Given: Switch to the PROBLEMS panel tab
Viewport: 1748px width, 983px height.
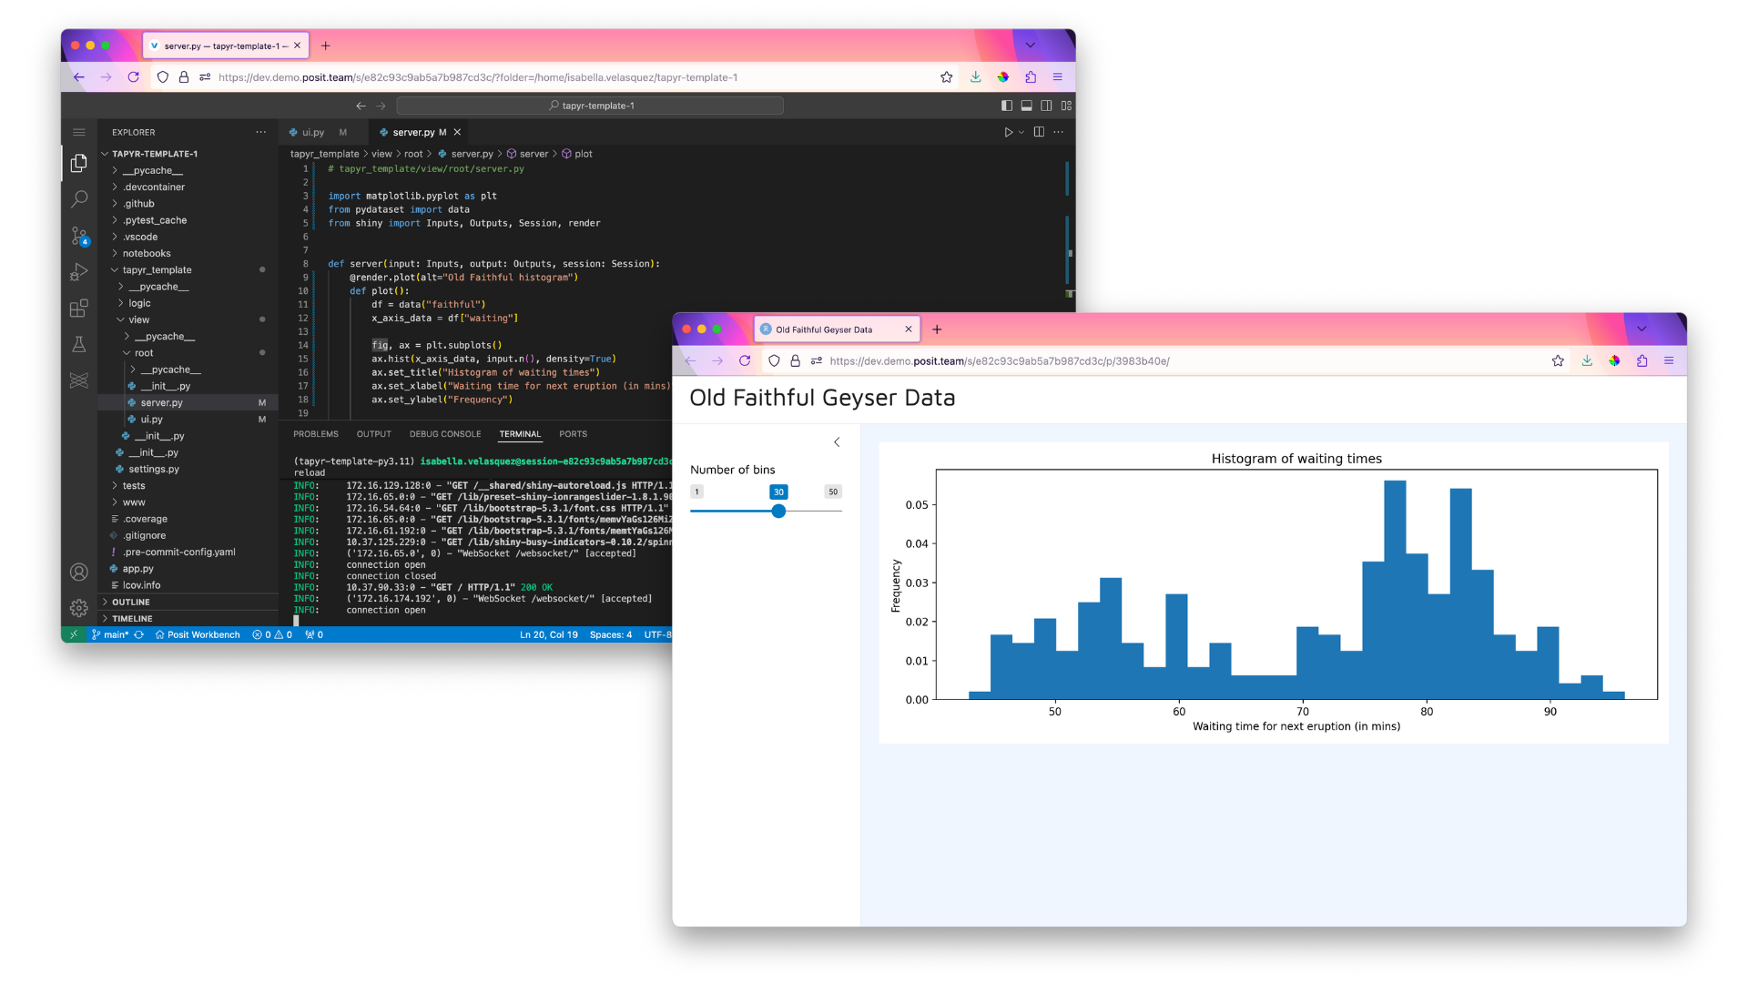Looking at the screenshot, I should tap(315, 434).
